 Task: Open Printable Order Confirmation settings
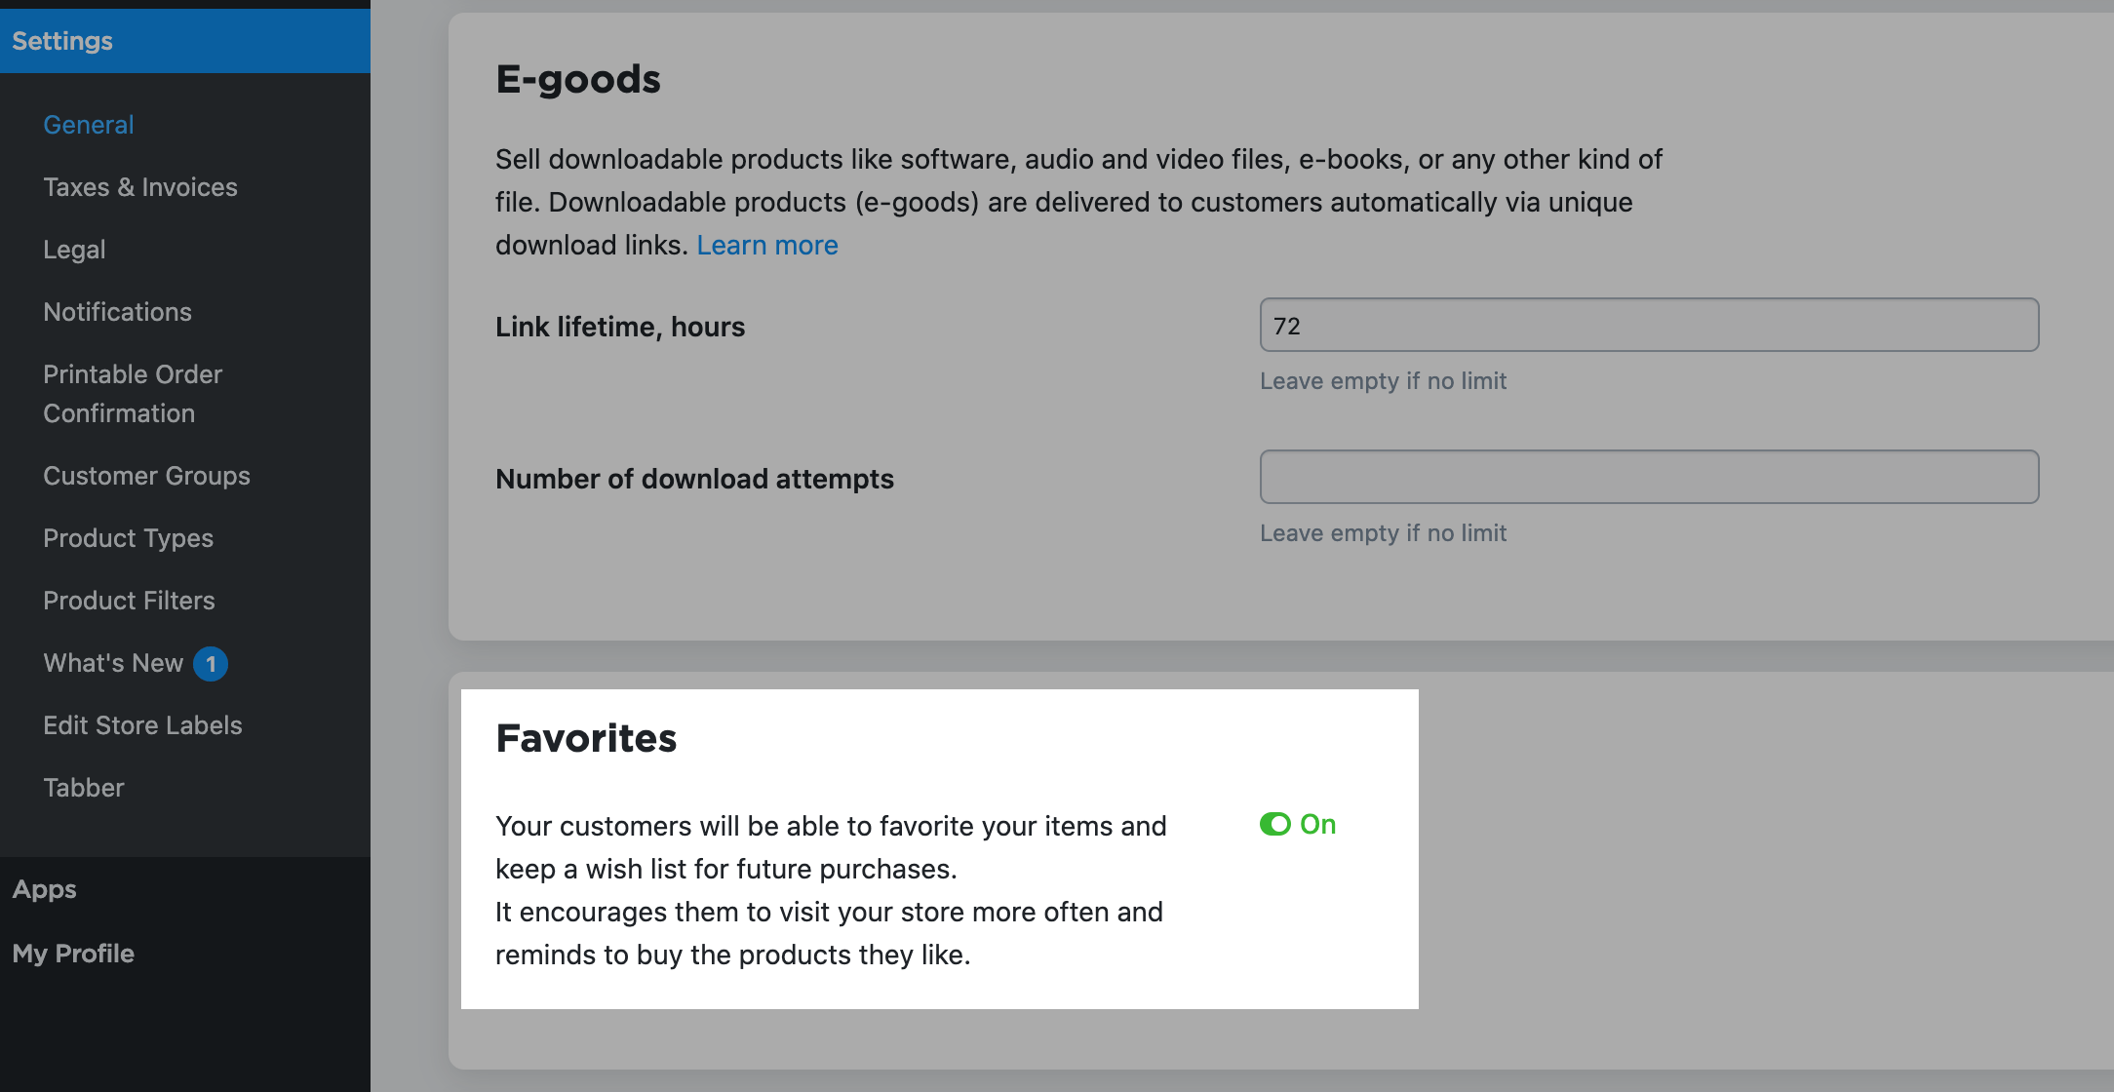[x=133, y=393]
